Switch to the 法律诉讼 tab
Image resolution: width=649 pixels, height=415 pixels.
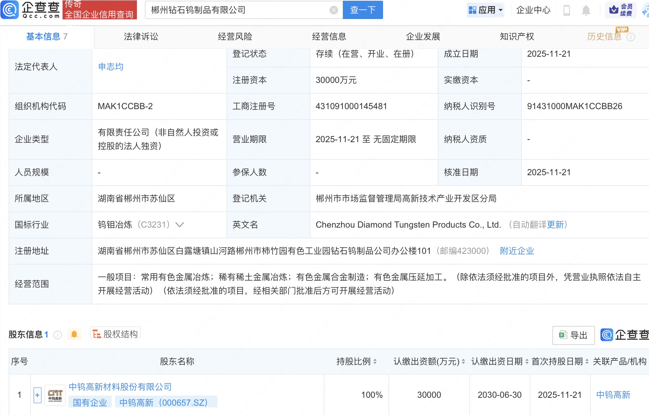click(140, 36)
